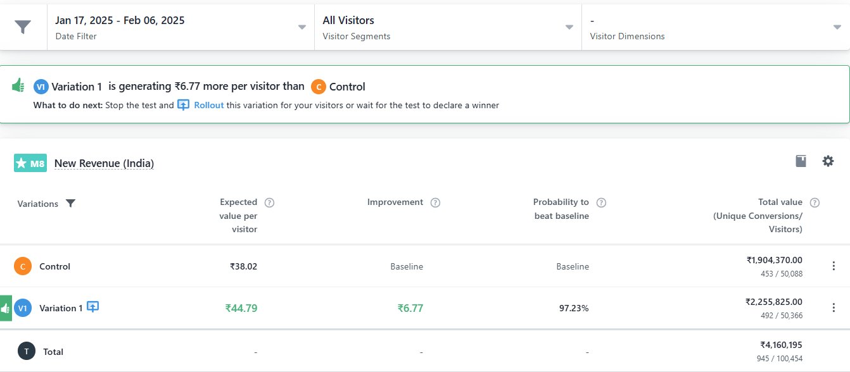Click the Control row orange C avatar
Screen dimensions: 850x372
click(x=23, y=266)
